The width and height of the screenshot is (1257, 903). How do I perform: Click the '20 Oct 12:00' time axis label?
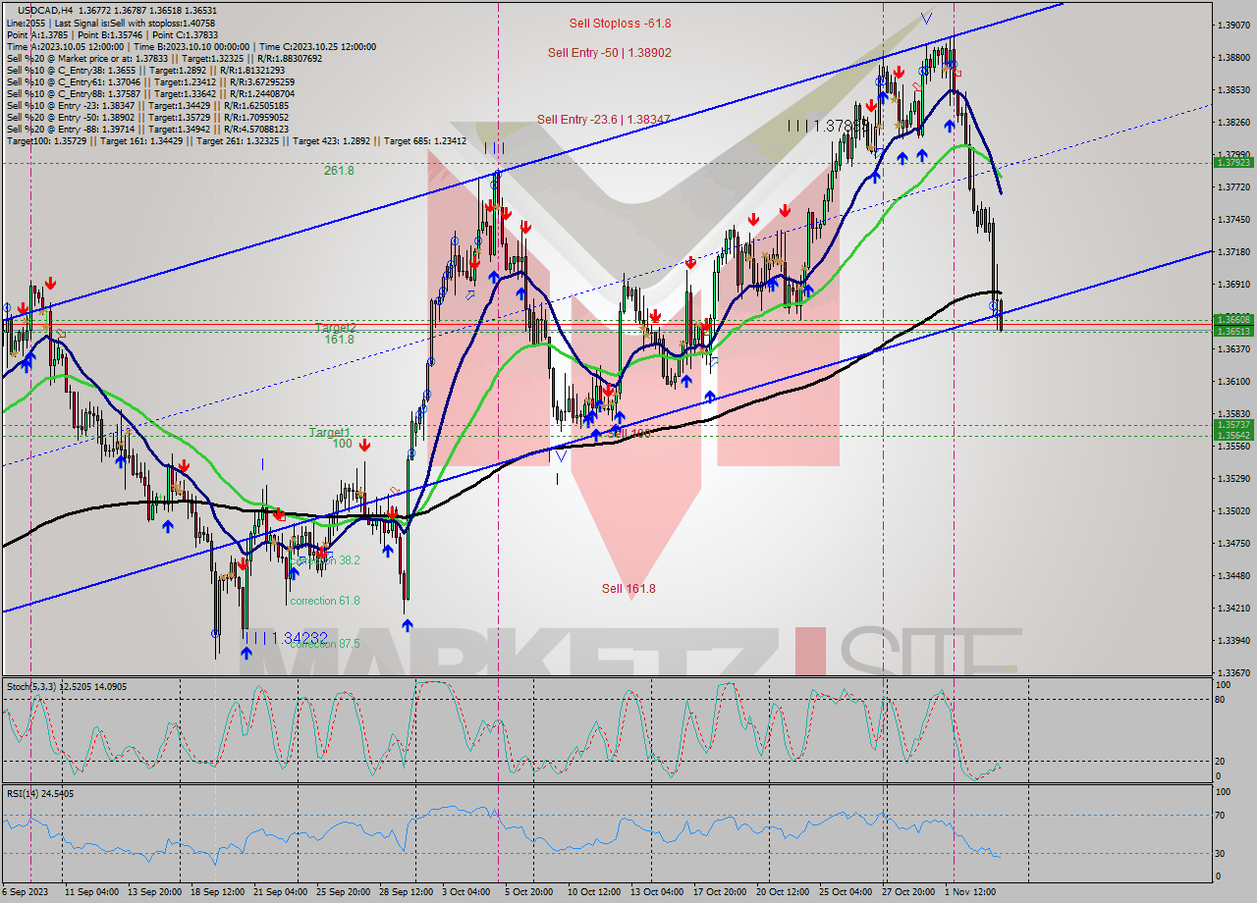[784, 892]
